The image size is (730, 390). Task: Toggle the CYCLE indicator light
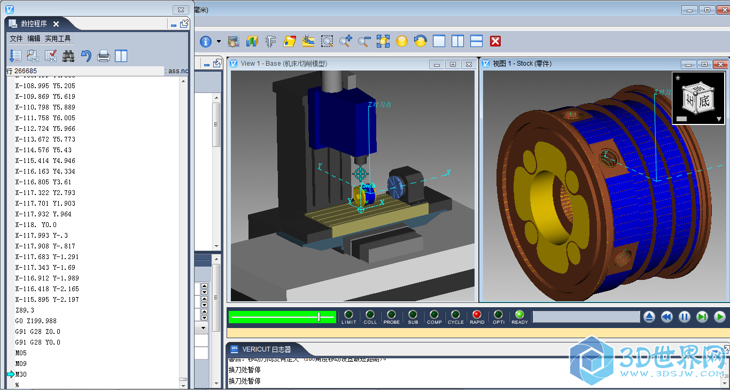(455, 315)
